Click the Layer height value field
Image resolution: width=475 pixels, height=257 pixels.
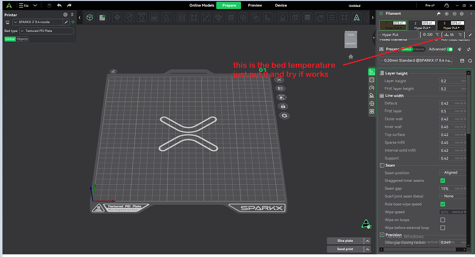[x=453, y=81]
